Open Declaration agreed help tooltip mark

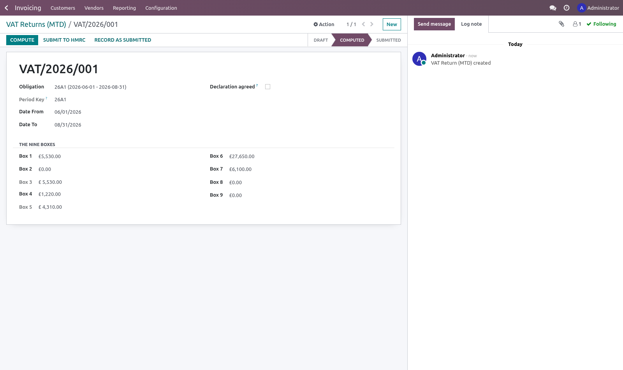tap(257, 85)
